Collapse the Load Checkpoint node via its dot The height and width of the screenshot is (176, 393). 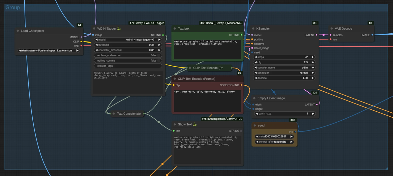[x=18, y=31]
